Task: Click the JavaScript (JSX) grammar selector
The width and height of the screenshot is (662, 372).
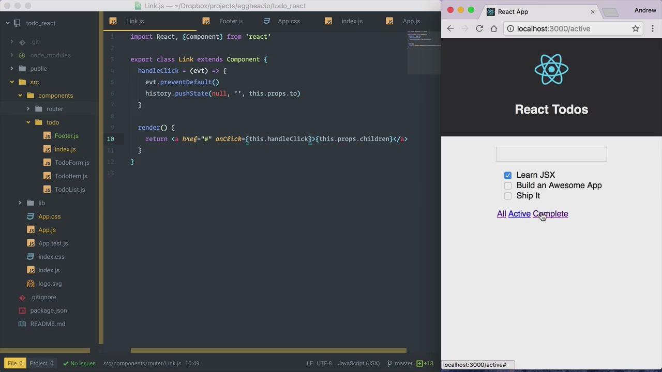Action: click(358, 363)
